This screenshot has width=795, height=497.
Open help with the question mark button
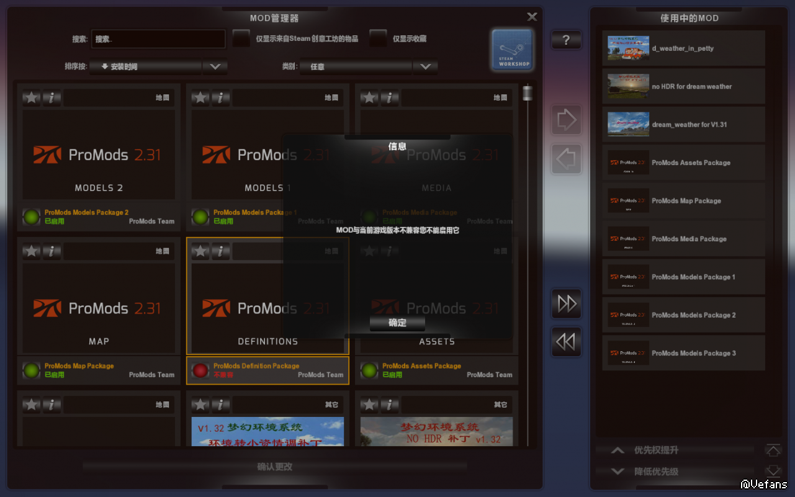coord(566,40)
